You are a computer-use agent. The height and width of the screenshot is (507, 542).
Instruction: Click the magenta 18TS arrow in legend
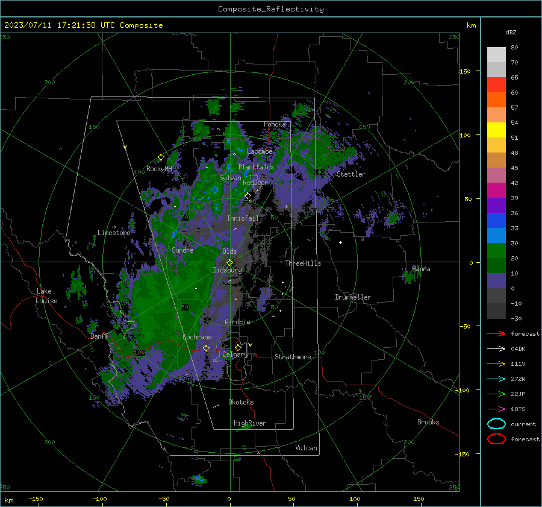click(x=496, y=409)
